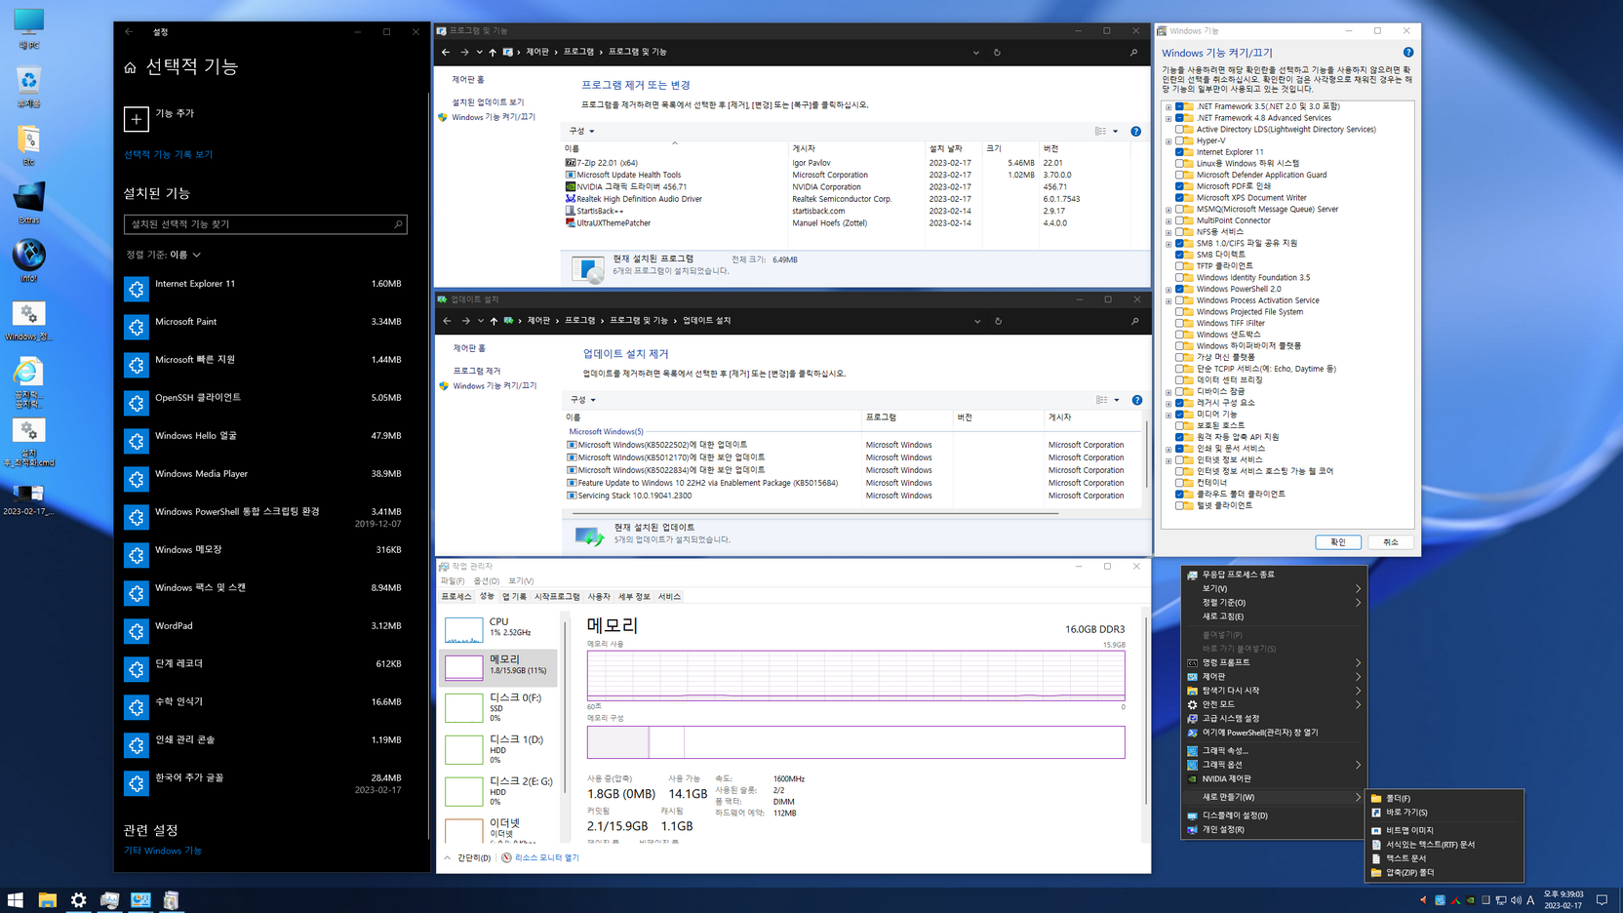Check the TFTP 클라이언트 checkbox
Viewport: 1623px width, 913px height.
(1179, 266)
